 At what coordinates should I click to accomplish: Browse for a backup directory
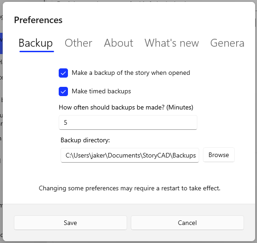pos(219,155)
